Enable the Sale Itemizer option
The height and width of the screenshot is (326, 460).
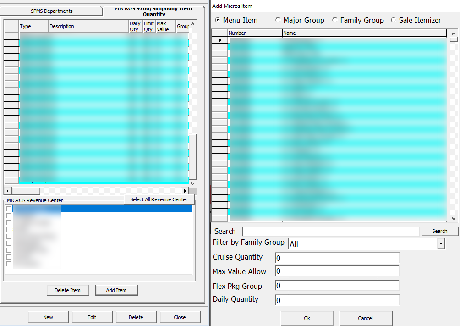(393, 20)
